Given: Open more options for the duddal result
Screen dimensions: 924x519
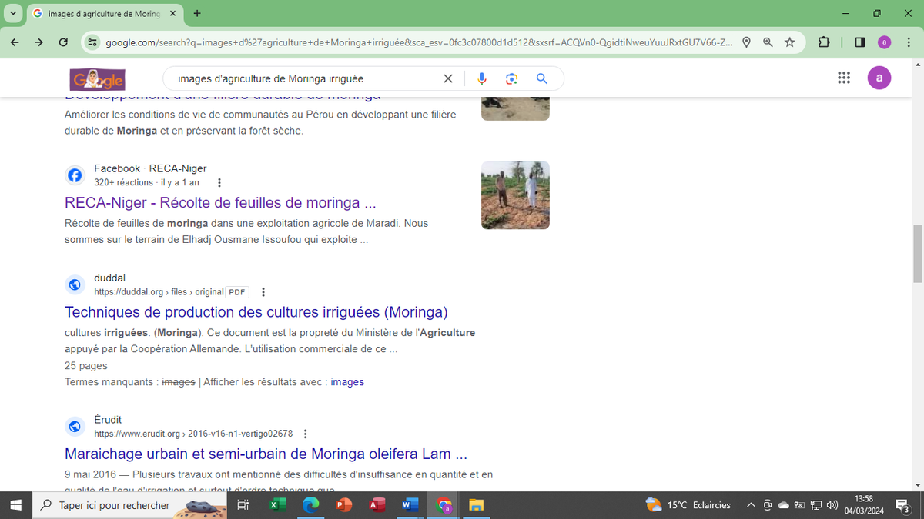Looking at the screenshot, I should (x=263, y=292).
